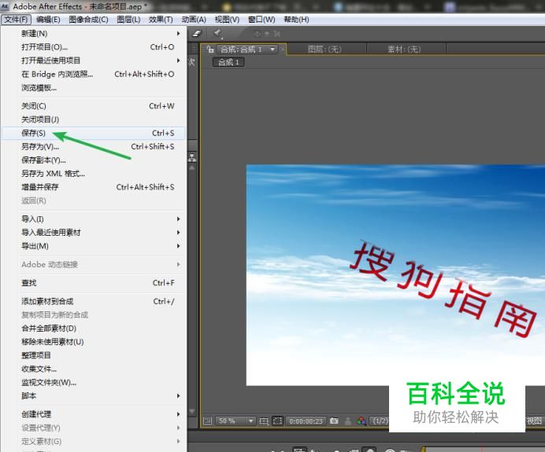Choose 添加素材到合成 menu item
Viewport: 545px width, 452px height.
pos(94,301)
